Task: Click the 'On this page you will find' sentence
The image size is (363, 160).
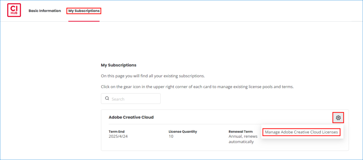Action: (x=153, y=76)
